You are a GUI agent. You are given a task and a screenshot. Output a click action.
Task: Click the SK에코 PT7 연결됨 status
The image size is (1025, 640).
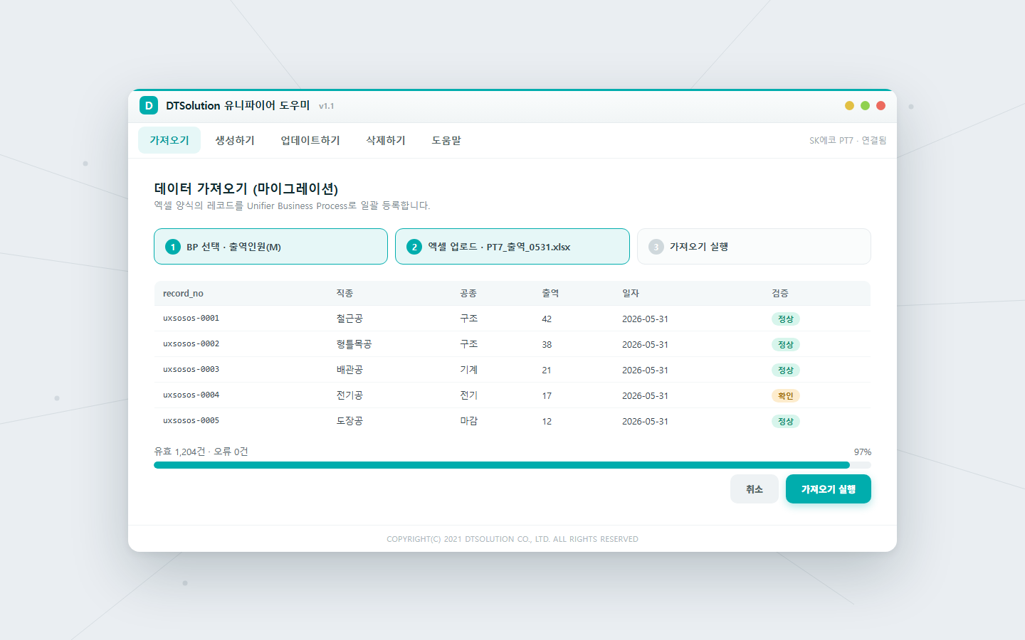pyautogui.click(x=848, y=141)
